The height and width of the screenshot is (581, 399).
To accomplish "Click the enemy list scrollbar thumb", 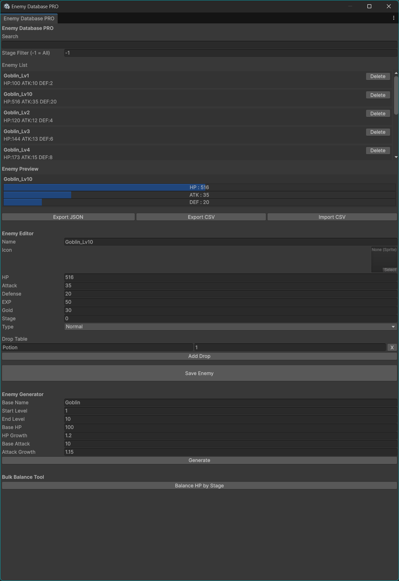I will (x=396, y=96).
